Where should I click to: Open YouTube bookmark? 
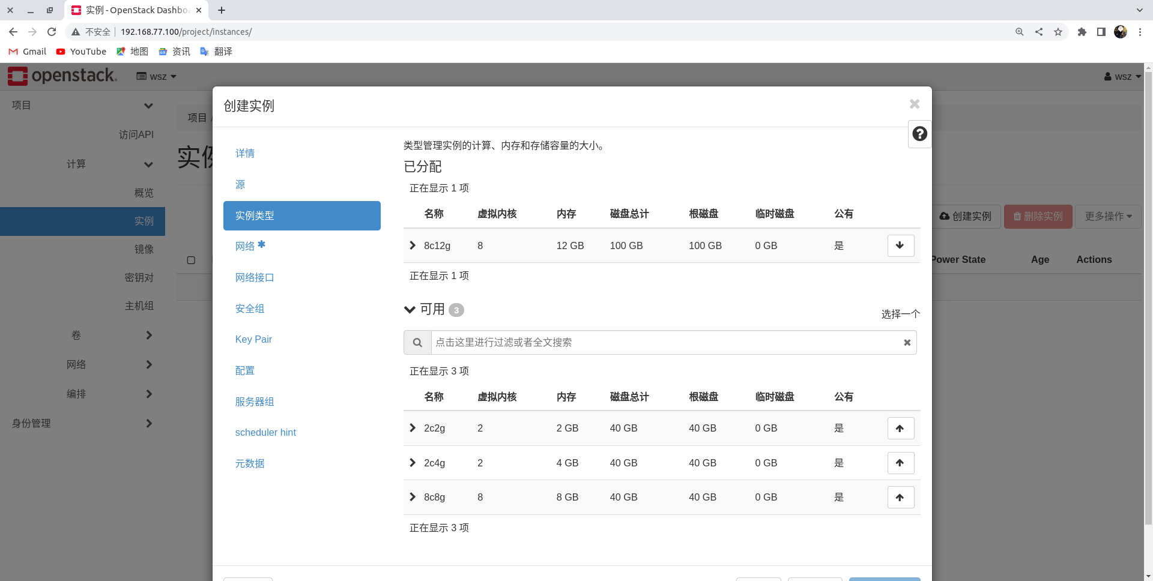(81, 52)
